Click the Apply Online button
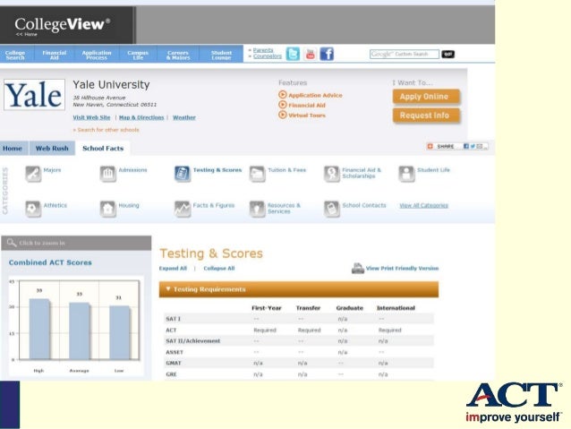 pos(426,97)
